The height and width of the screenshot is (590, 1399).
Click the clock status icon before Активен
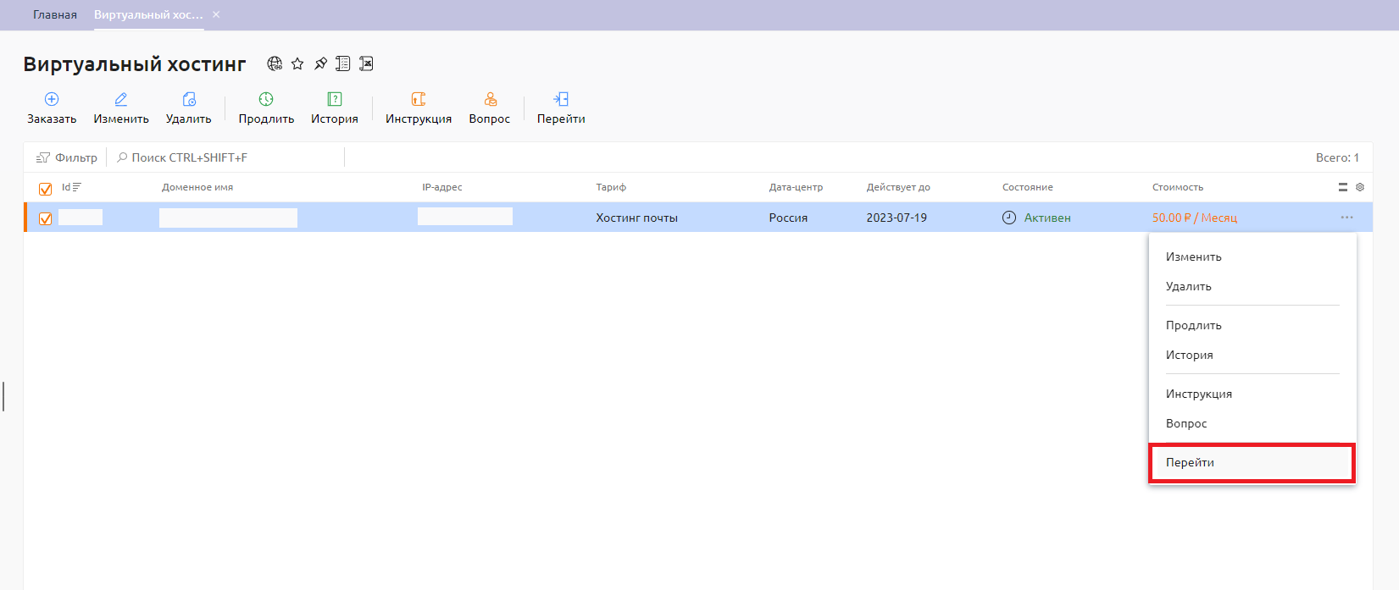(x=1009, y=218)
